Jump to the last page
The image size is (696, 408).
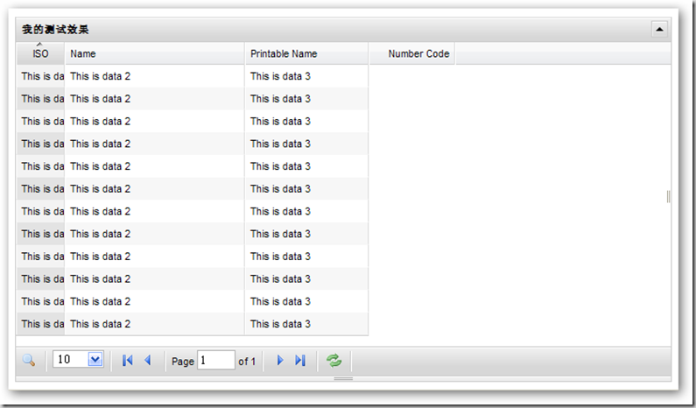300,361
